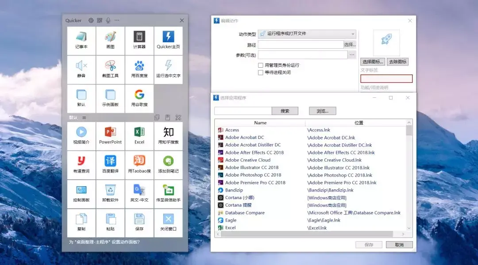Image resolution: width=478 pixels, height=265 pixels.
Task: Click the 浏览... button
Action: coord(323,111)
